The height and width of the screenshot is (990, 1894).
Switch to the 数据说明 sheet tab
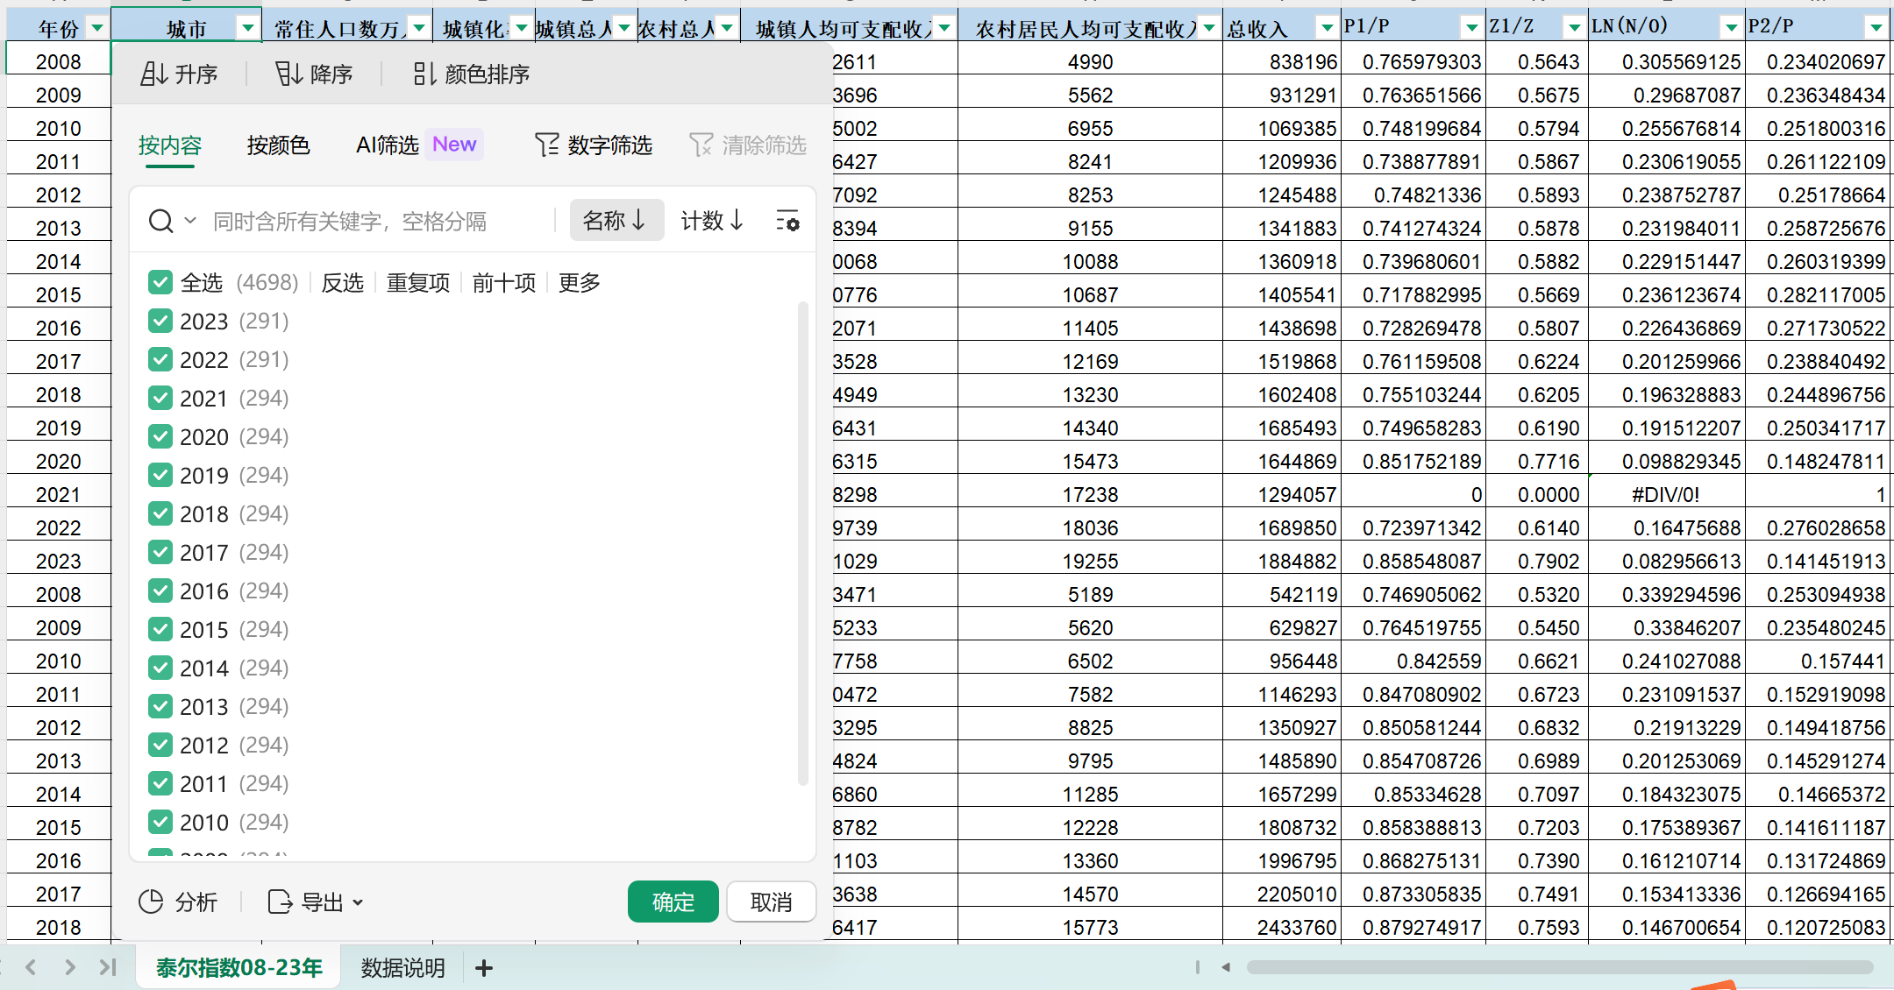coord(403,968)
